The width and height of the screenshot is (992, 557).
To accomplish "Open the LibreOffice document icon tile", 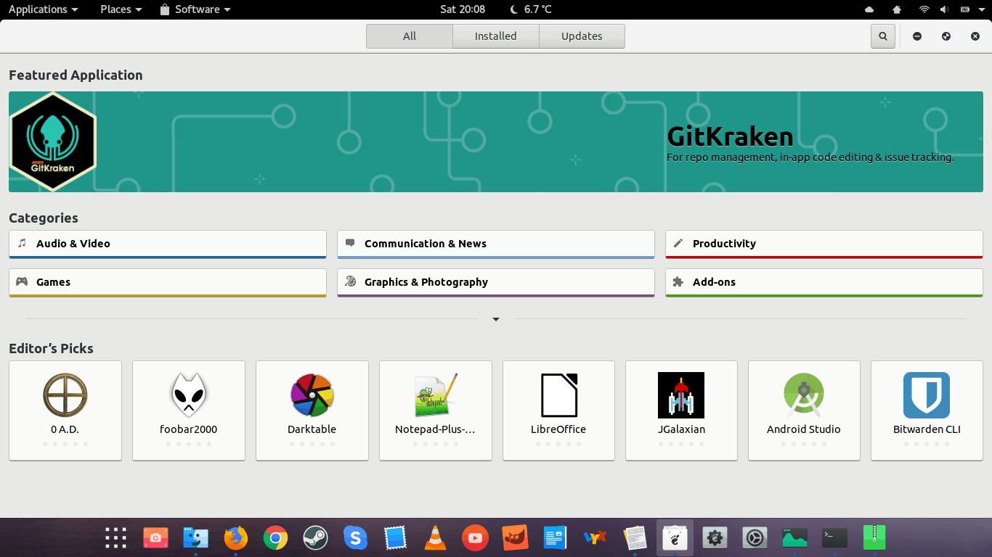I will (x=558, y=410).
